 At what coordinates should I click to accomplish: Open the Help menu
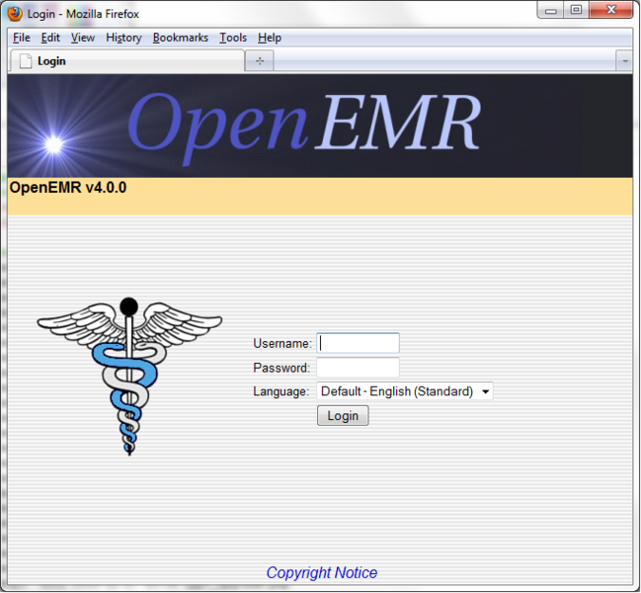tap(270, 38)
